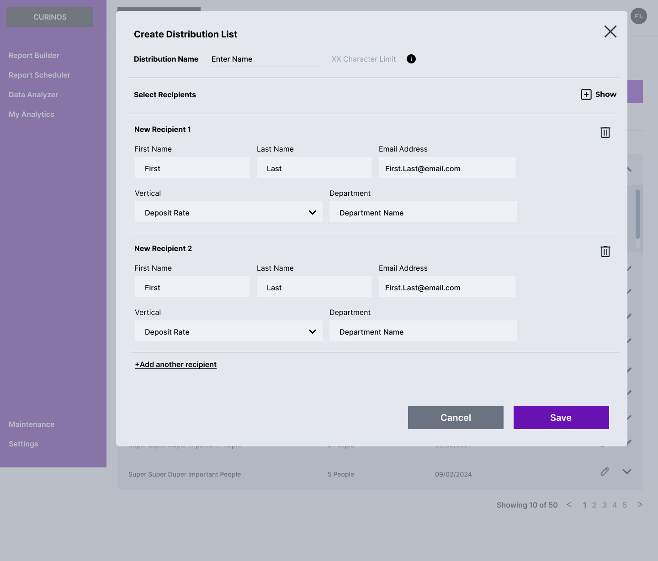Click the '5 People' cell in last row
Screen dimensions: 658x561
coord(341,474)
